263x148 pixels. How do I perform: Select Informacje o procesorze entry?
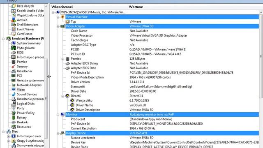pos(30,57)
